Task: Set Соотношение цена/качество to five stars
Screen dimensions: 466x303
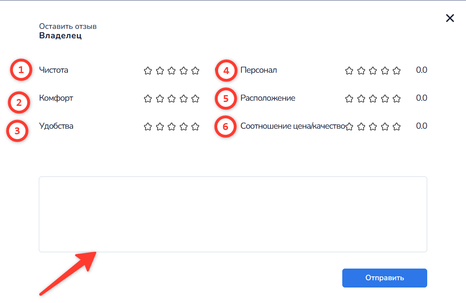Action: pyautogui.click(x=397, y=127)
